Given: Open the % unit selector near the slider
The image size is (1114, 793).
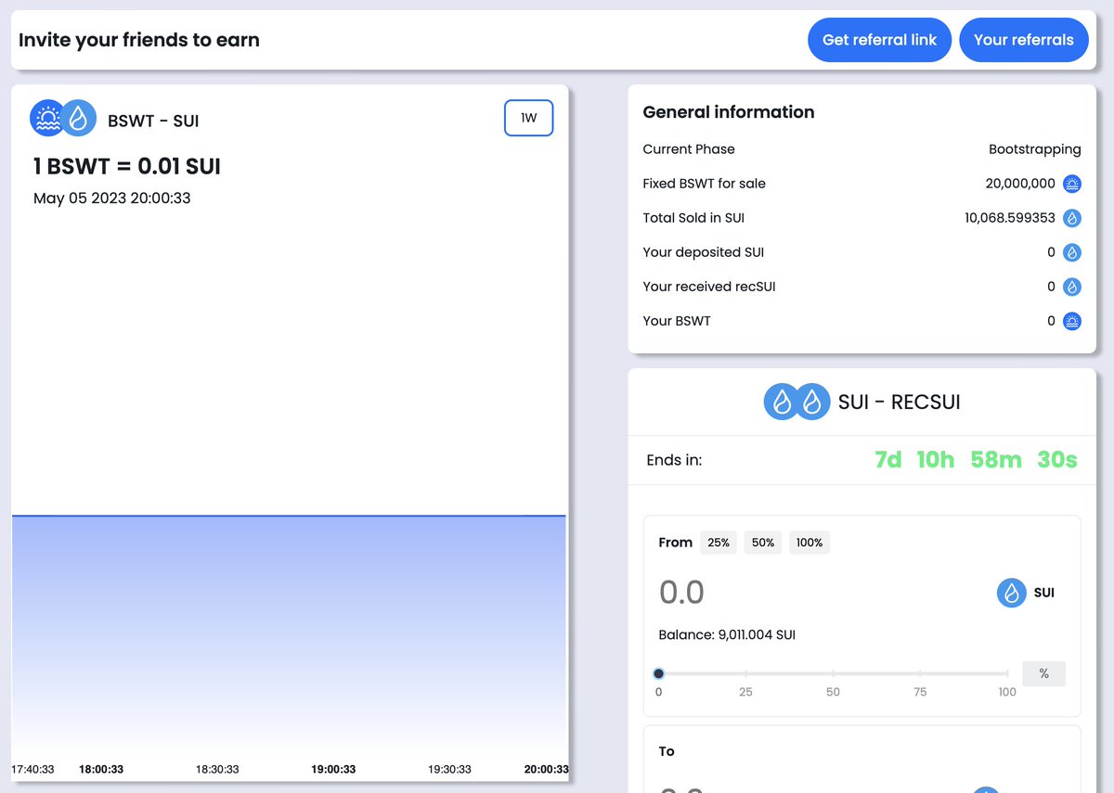Looking at the screenshot, I should 1043,673.
